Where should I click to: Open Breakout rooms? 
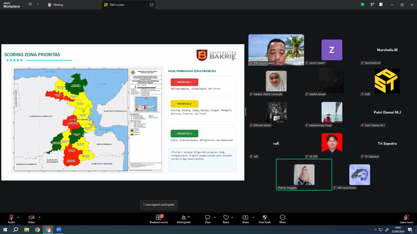159,219
